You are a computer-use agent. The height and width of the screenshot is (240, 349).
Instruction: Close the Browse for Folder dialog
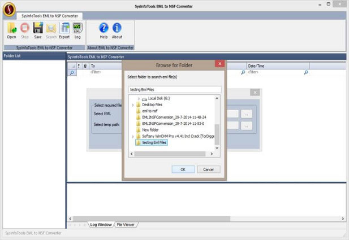click(219, 64)
